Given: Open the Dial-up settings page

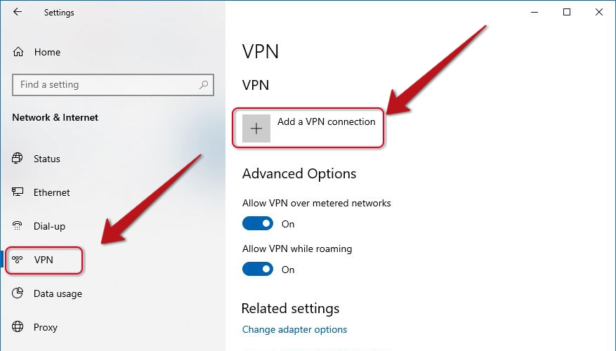Looking at the screenshot, I should (x=49, y=226).
